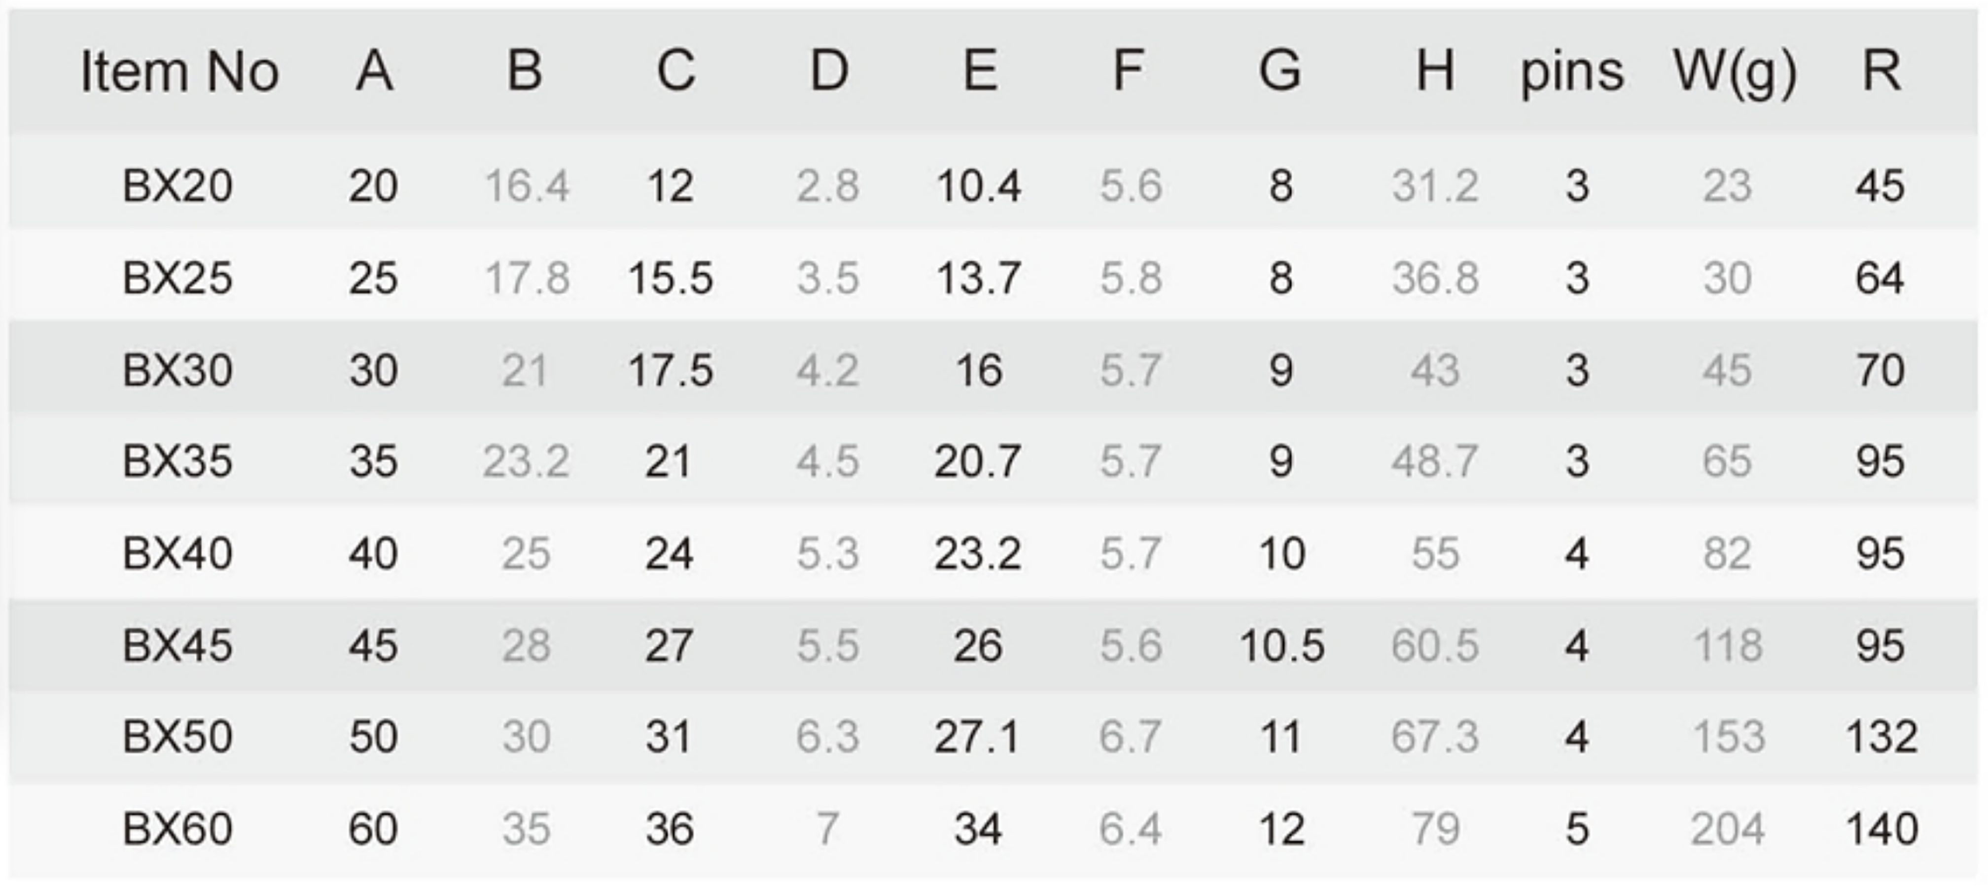Click the BX60 row label
This screenshot has height=888, width=1988.
pos(177,829)
